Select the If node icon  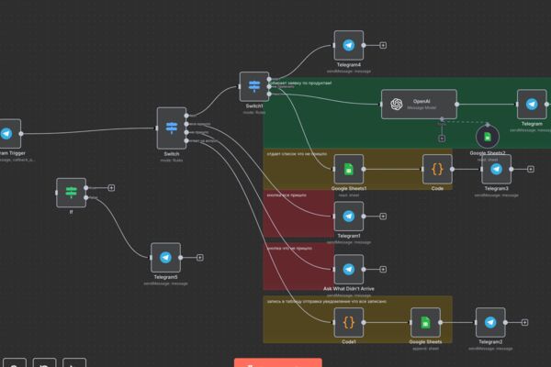coord(71,193)
